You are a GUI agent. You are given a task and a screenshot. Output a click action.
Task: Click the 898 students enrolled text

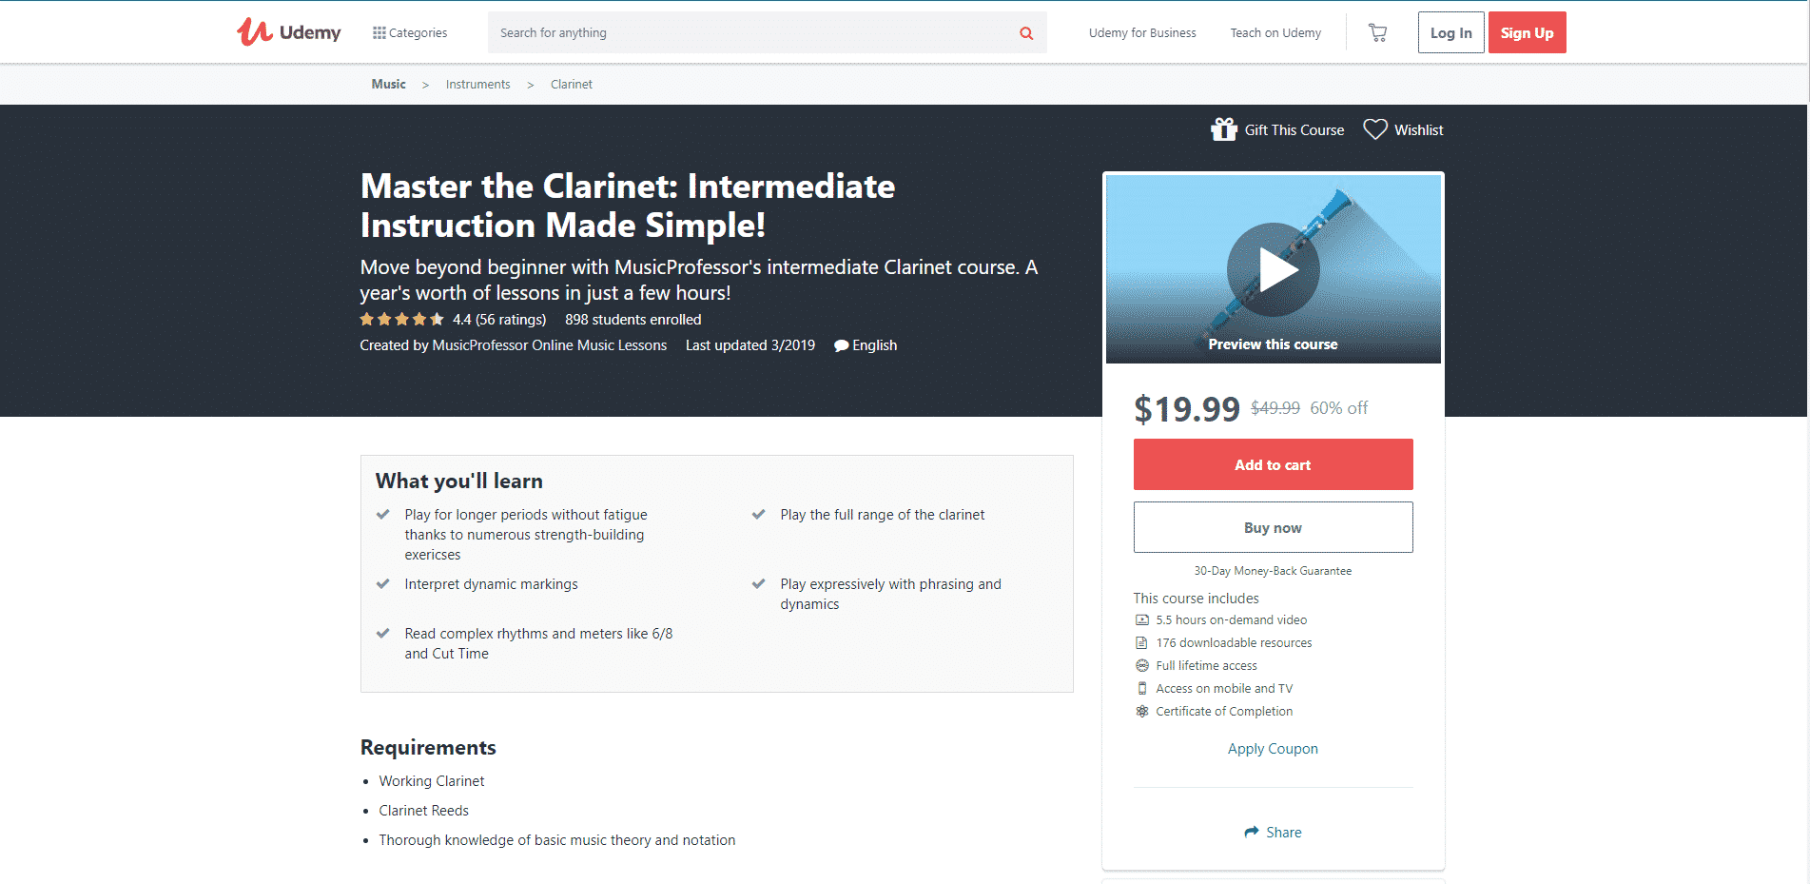point(633,320)
